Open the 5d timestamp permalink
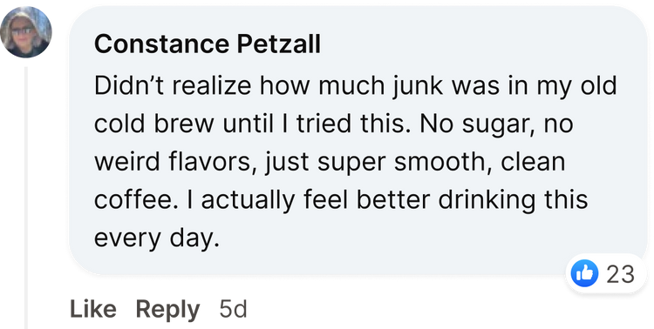This screenshot has height=329, width=654. click(x=233, y=310)
